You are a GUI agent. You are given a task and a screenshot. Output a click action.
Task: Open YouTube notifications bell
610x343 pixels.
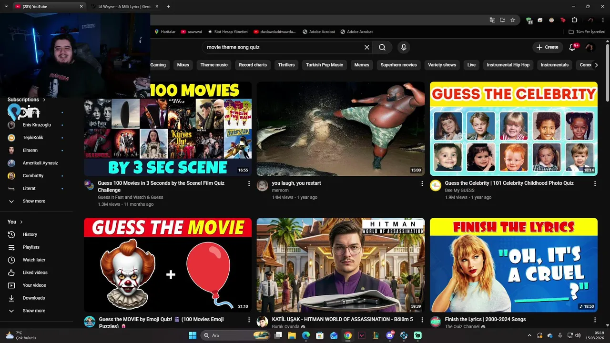pyautogui.click(x=572, y=47)
